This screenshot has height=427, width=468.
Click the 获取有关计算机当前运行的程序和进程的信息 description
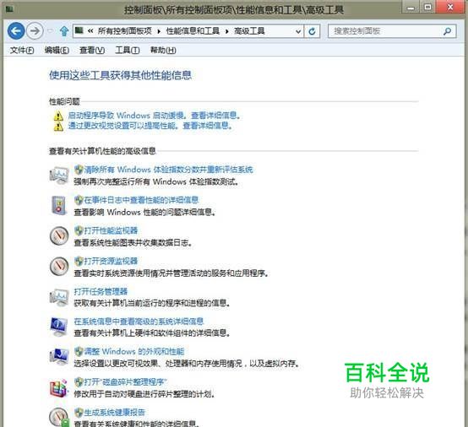click(x=152, y=303)
